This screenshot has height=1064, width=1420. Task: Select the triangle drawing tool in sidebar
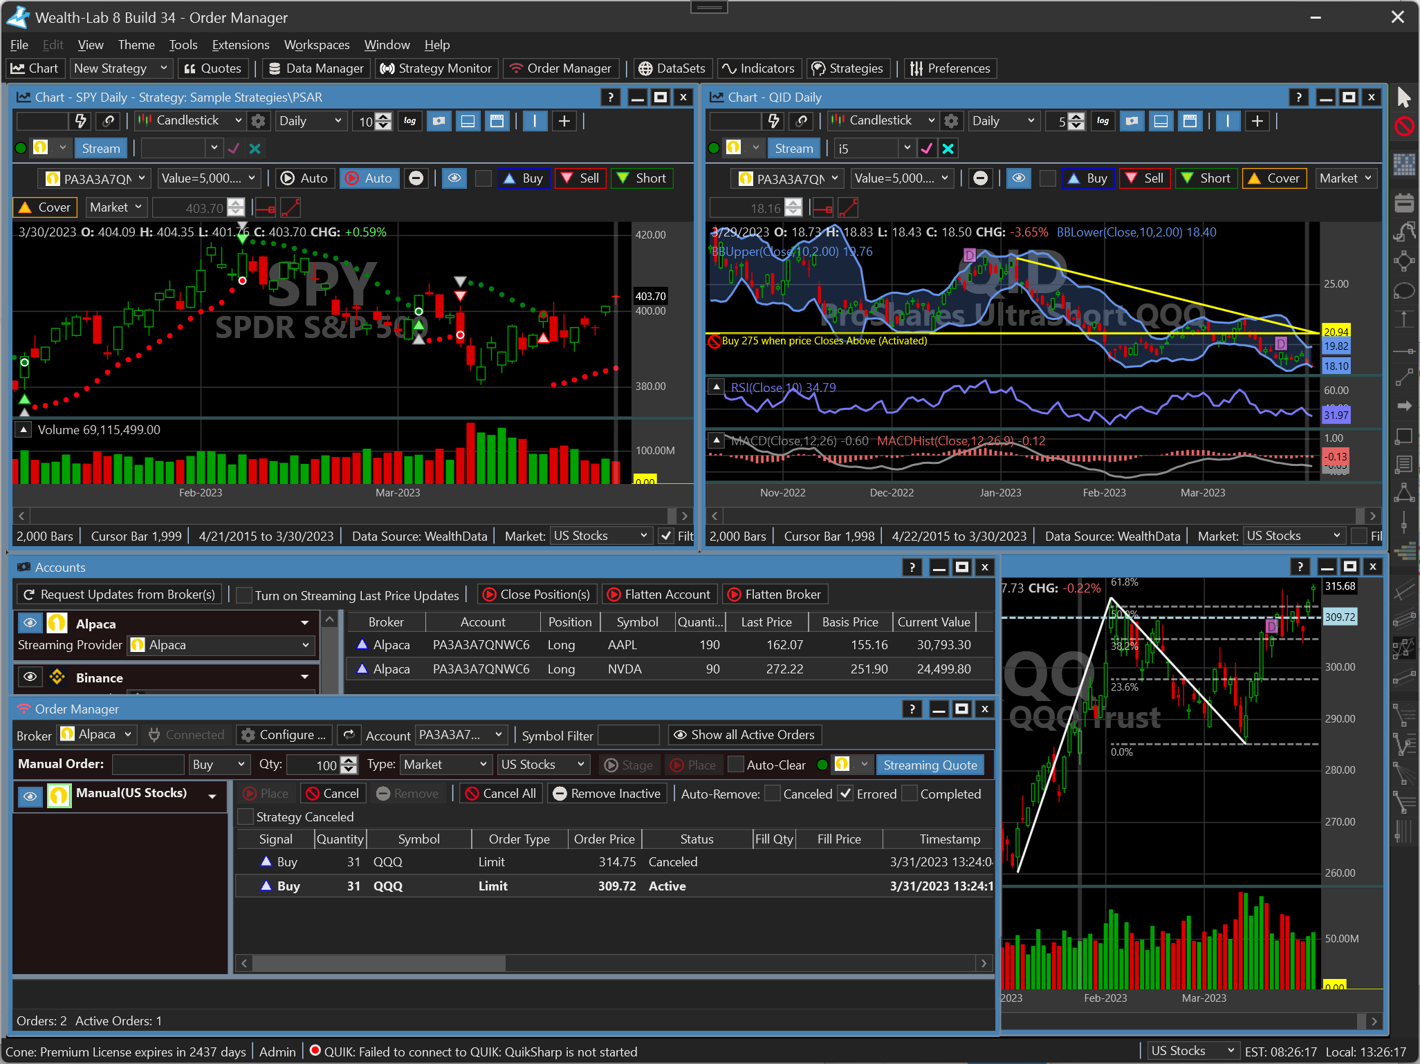pos(1403,492)
